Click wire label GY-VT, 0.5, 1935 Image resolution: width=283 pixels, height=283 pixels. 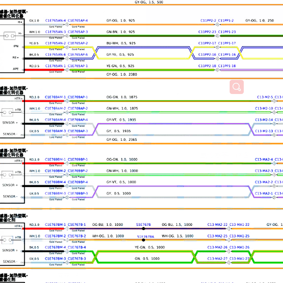coord(121,120)
